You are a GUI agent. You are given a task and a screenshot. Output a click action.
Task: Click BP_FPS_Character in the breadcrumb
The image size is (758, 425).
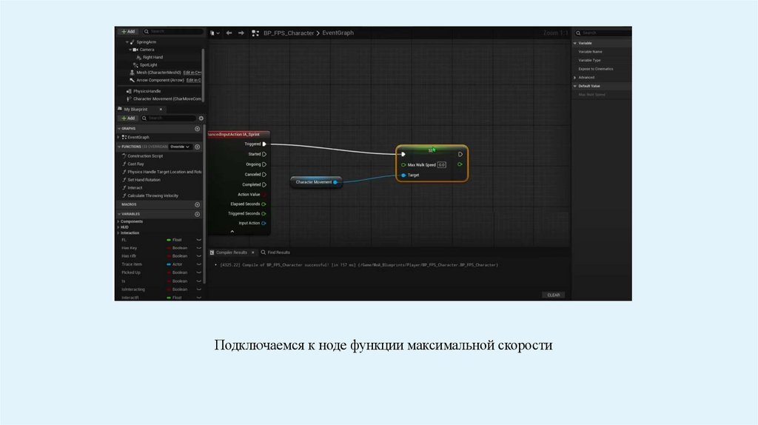[x=289, y=33]
